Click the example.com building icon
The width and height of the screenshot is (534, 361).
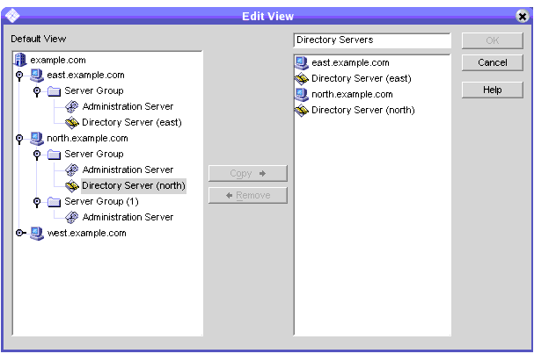pos(20,60)
